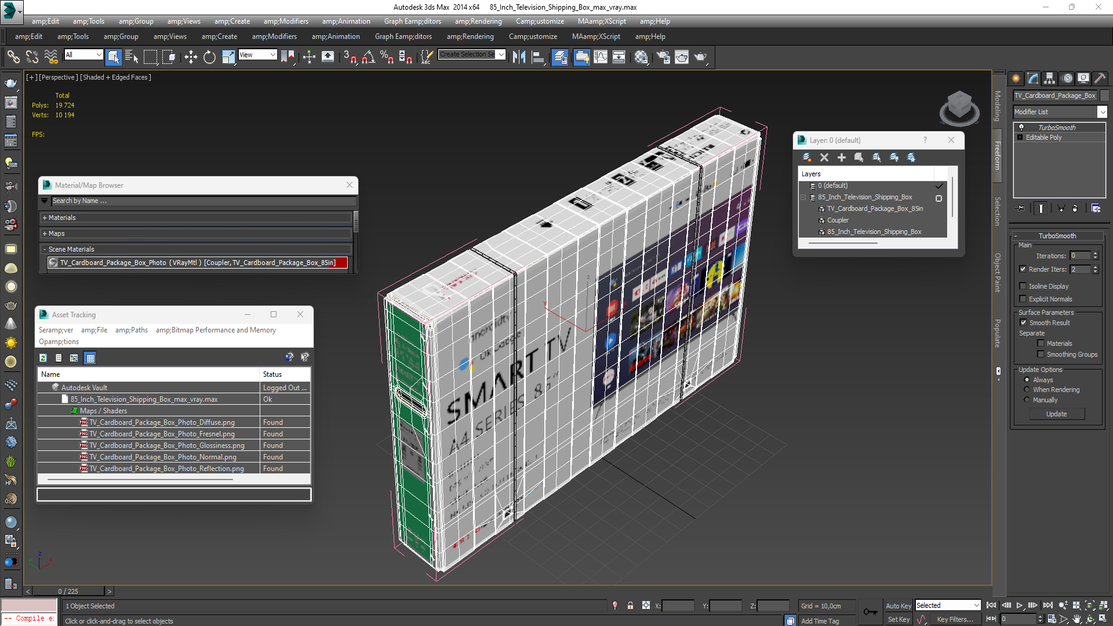Viewport: 1113px width, 626px height.
Task: Click the Set Key button
Action: point(898,620)
